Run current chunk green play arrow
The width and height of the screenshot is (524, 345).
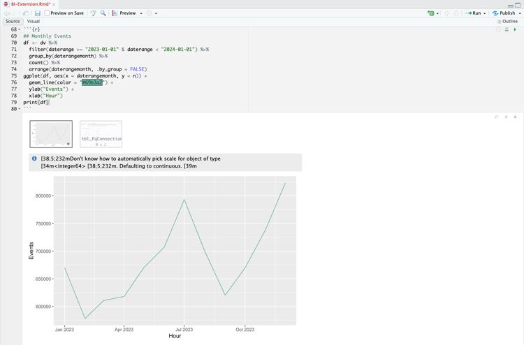[x=516, y=29]
